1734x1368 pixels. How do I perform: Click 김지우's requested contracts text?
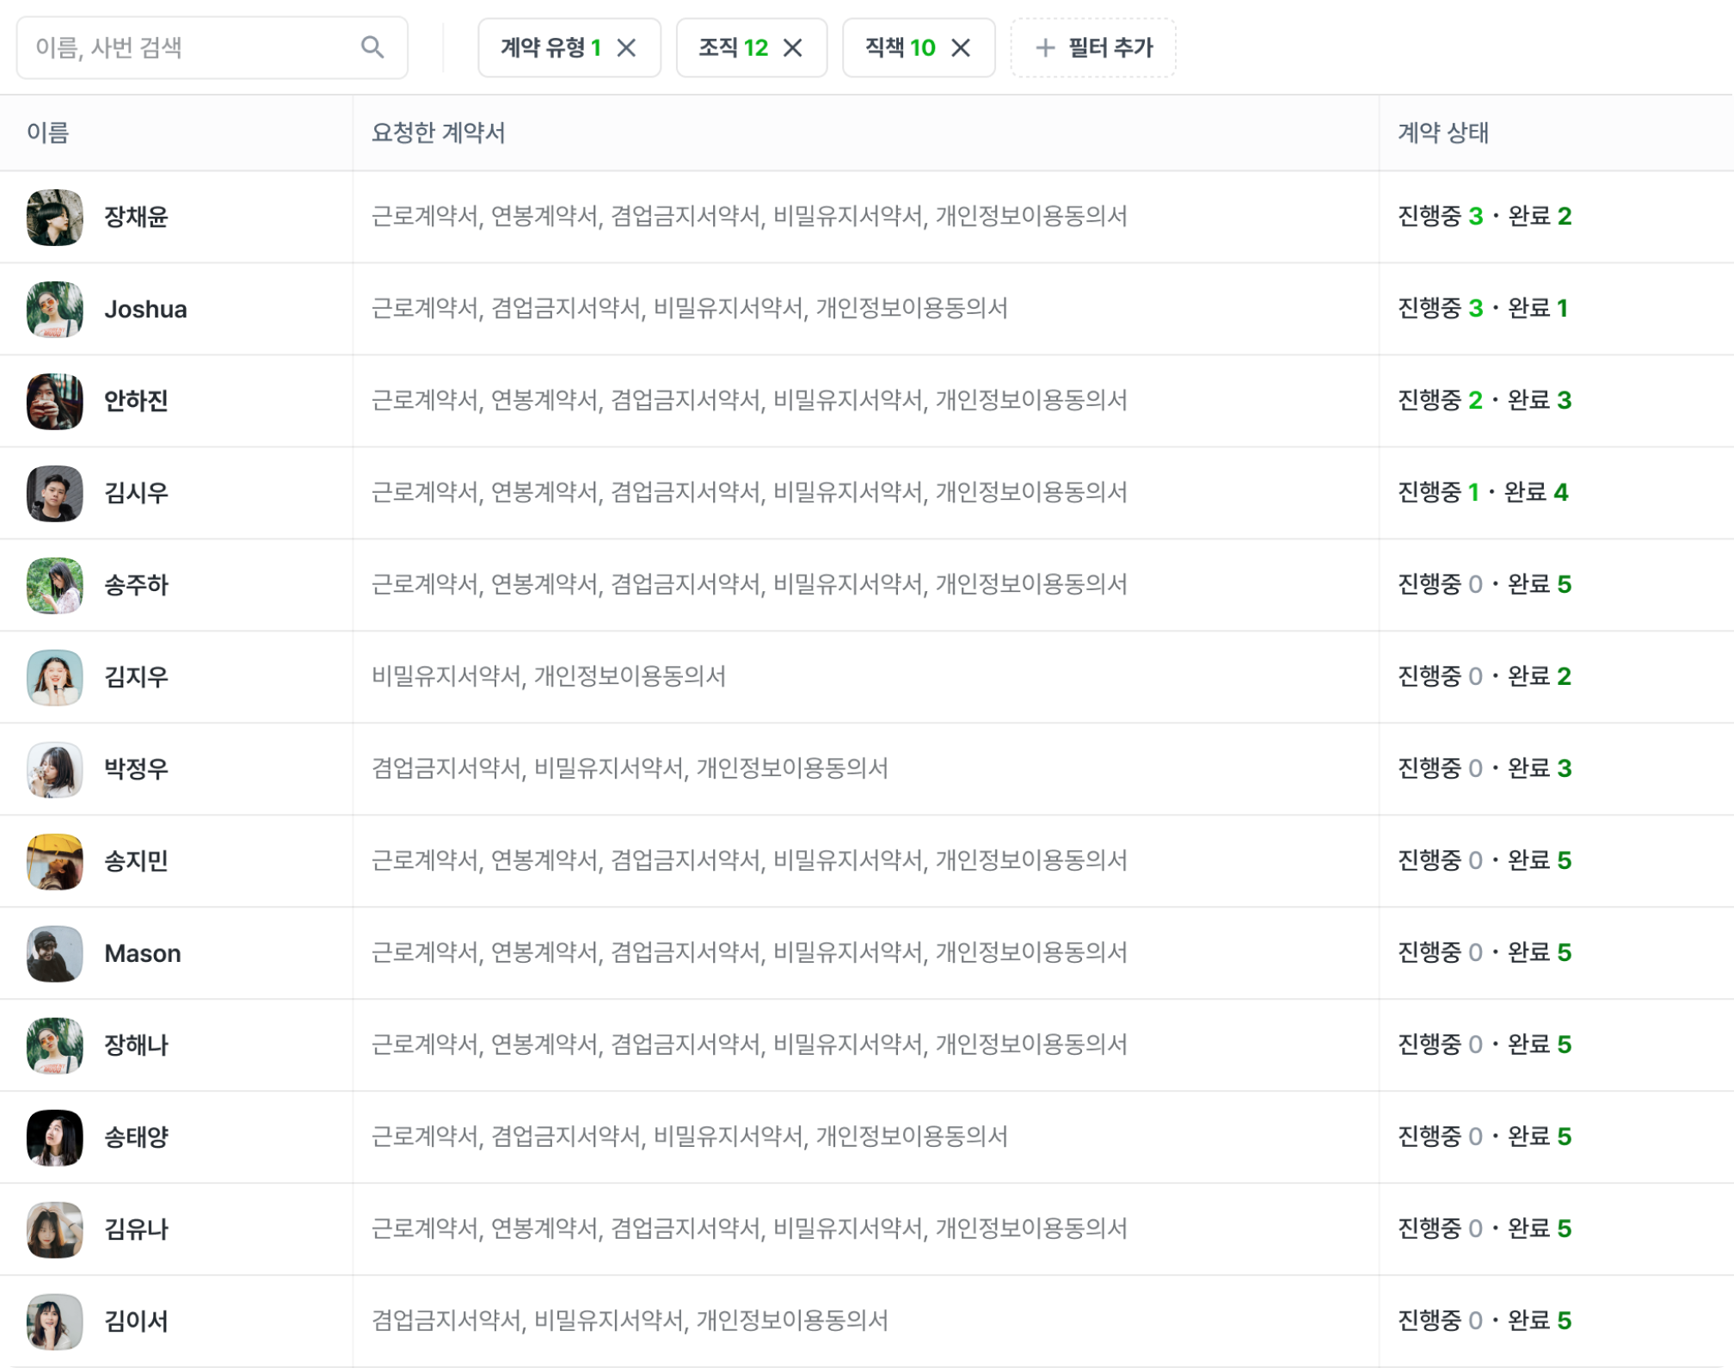coord(548,676)
